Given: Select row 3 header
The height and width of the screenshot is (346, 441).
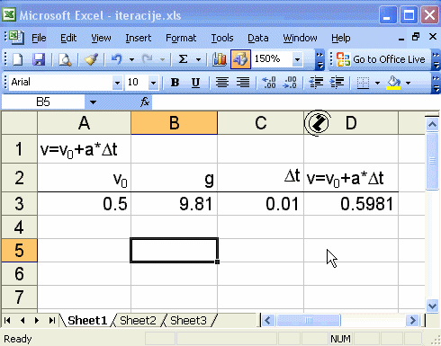Looking at the screenshot, I should 19,204.
